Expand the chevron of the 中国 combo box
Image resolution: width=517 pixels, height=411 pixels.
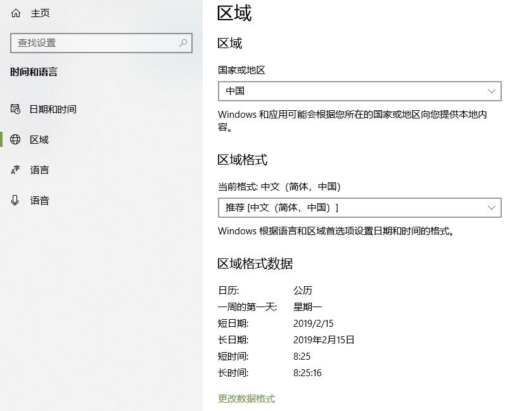492,91
